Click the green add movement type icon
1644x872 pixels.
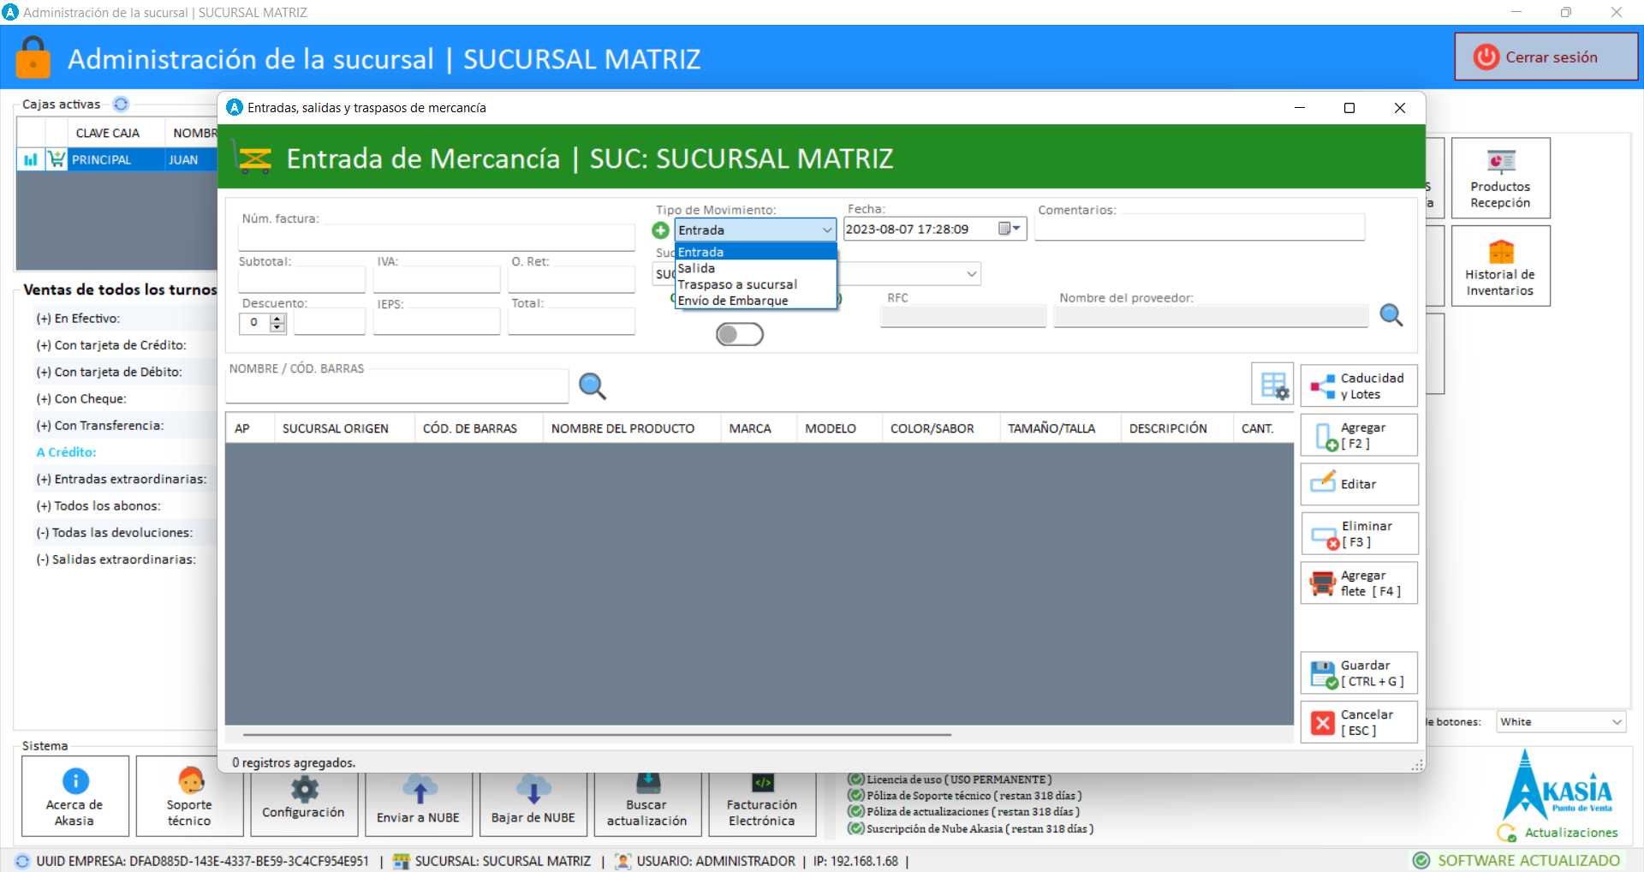tap(660, 230)
